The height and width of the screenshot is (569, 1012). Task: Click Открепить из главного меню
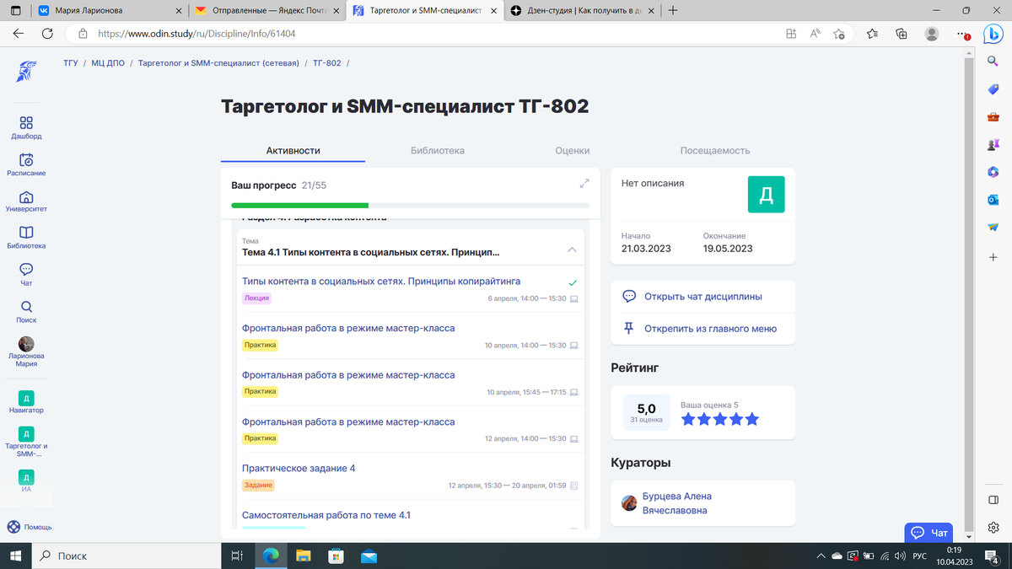710,329
